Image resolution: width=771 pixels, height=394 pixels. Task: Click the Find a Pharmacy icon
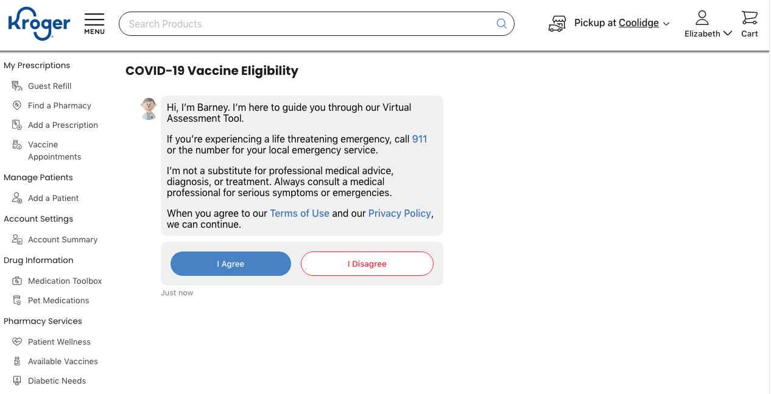coord(17,105)
